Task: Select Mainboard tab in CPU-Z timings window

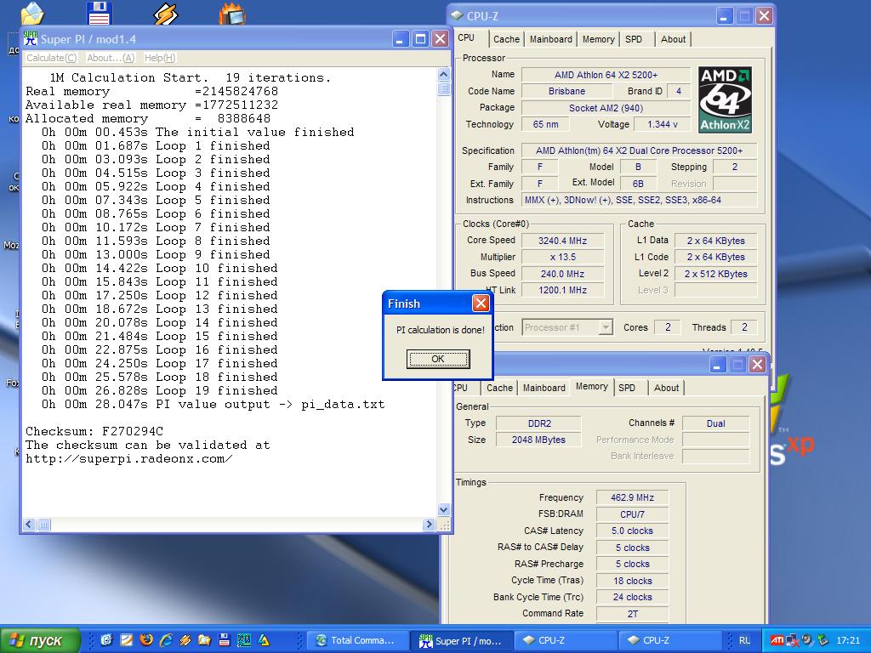Action: point(544,388)
